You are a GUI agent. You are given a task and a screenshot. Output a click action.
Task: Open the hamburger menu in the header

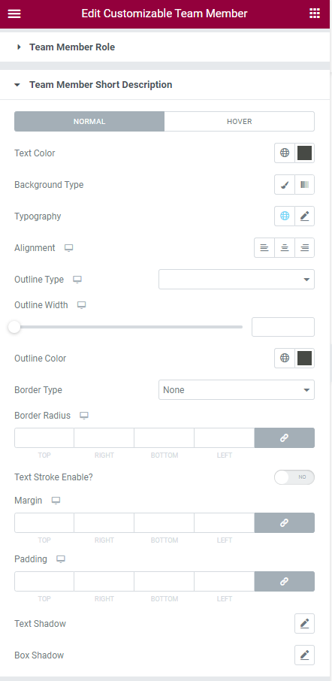coord(14,14)
